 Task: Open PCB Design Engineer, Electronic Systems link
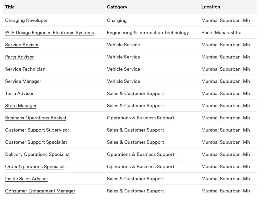pos(49,33)
